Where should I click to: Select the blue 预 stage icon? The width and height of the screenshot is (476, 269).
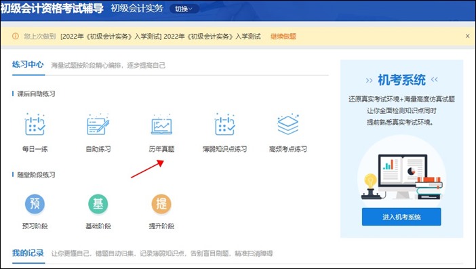35,203
